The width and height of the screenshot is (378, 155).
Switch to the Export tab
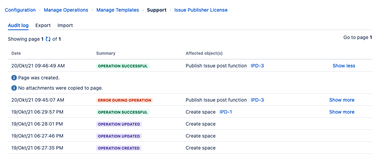[43, 25]
